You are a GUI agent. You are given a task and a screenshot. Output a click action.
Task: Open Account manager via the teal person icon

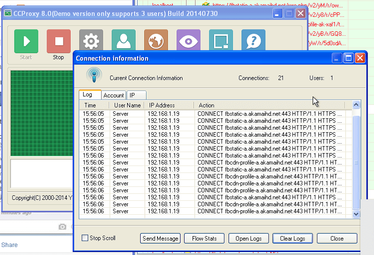pos(124,40)
